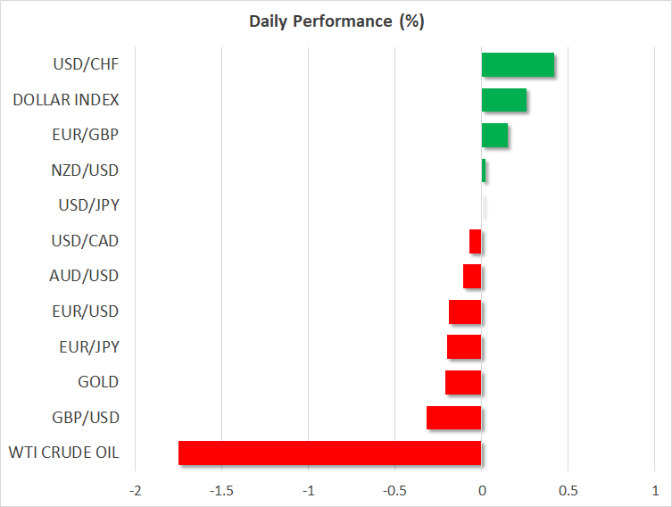Select the DOLLAR INDEX category label
Image resolution: width=672 pixels, height=507 pixels.
[x=66, y=100]
